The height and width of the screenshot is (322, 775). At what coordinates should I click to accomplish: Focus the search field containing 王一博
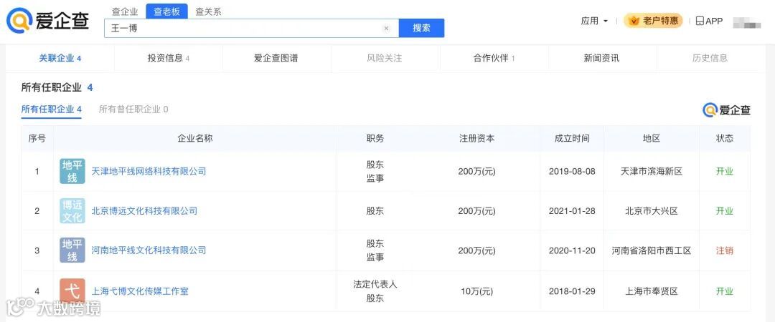pyautogui.click(x=251, y=28)
